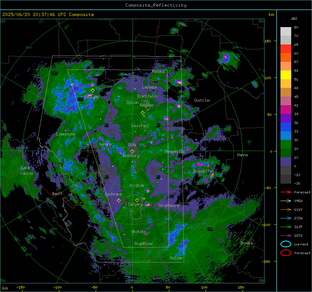Click the Brooks city label
This screenshot has height=292, width=312.
(x=246, y=243)
